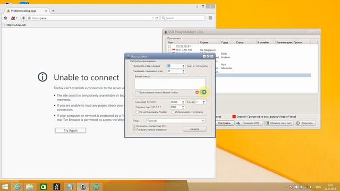Image resolution: width=340 pixels, height=191 pixels.
Task: Click the Запустить start button
Action: pyautogui.click(x=305, y=123)
